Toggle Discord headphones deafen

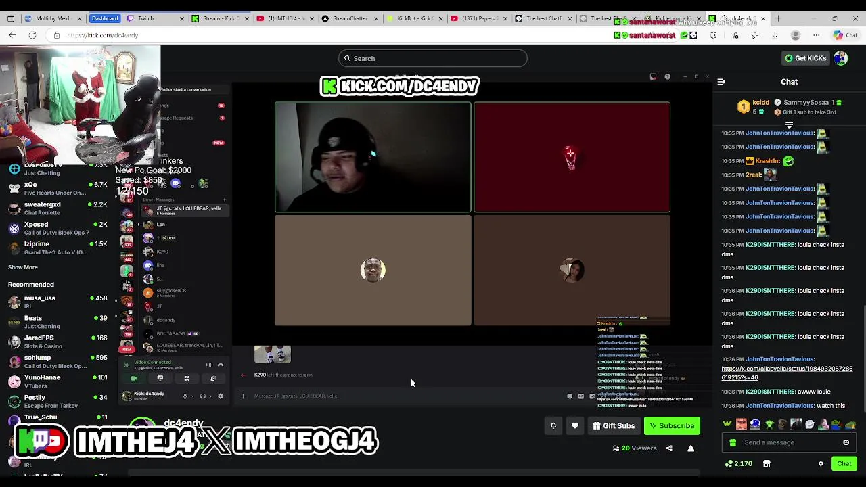click(203, 396)
